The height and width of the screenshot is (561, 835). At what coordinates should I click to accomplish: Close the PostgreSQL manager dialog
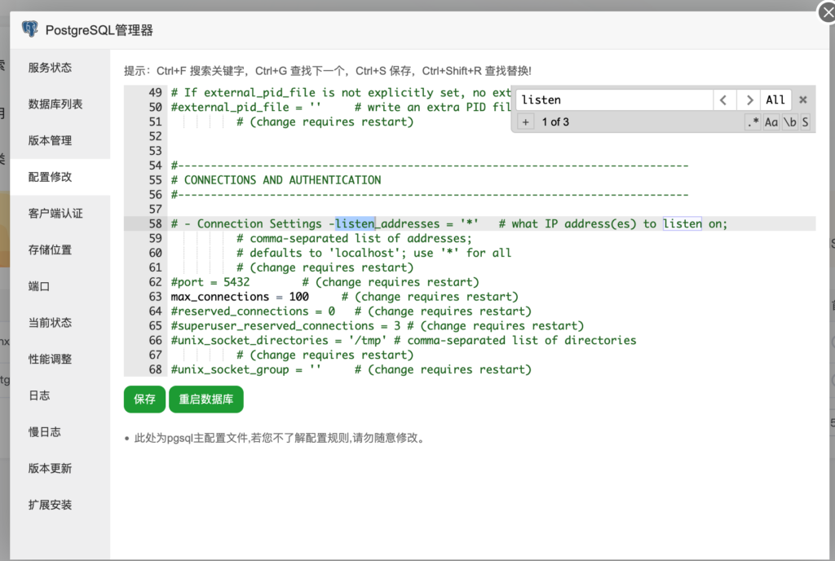click(827, 12)
